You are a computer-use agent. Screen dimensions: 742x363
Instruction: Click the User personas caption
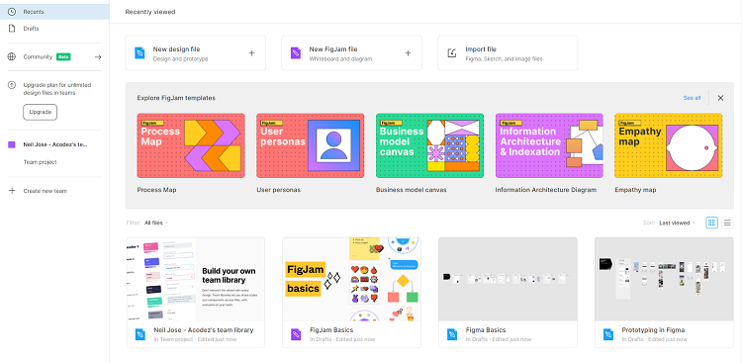tap(278, 190)
